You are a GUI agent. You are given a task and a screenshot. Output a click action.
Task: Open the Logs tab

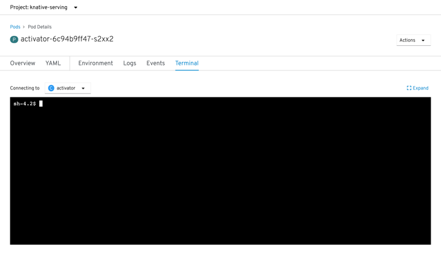[130, 63]
